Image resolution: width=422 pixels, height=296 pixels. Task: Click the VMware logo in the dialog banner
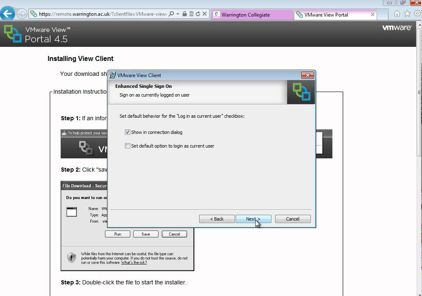tap(301, 92)
